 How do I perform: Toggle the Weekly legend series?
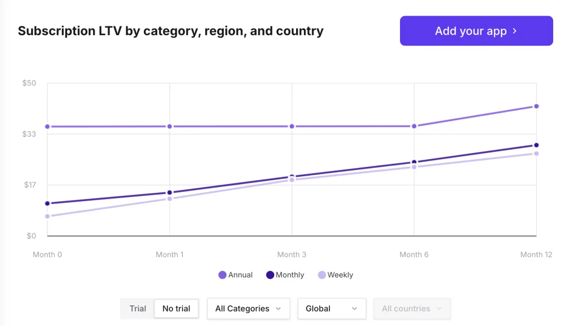340,275
